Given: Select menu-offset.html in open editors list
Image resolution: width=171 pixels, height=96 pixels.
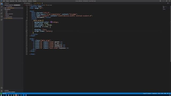Looking at the screenshot, I should pos(11,8).
